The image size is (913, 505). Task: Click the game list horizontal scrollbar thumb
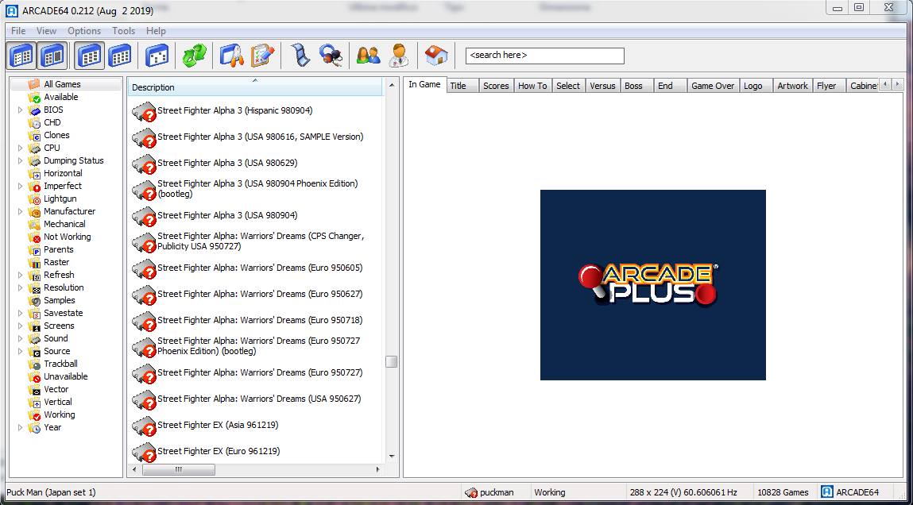[178, 469]
